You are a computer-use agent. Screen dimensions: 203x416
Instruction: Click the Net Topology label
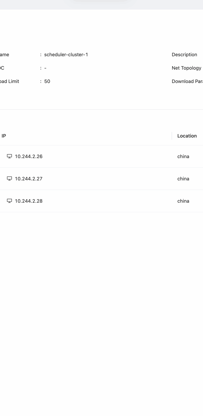(186, 68)
